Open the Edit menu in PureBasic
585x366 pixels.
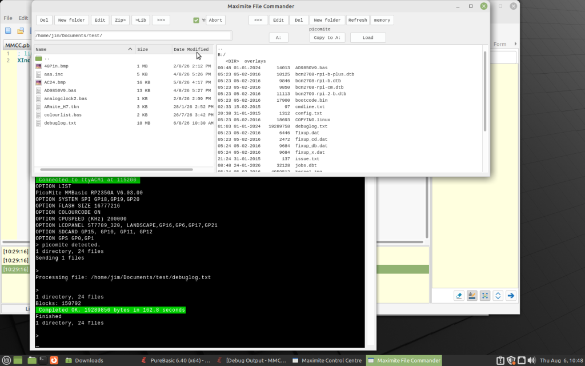click(x=23, y=18)
